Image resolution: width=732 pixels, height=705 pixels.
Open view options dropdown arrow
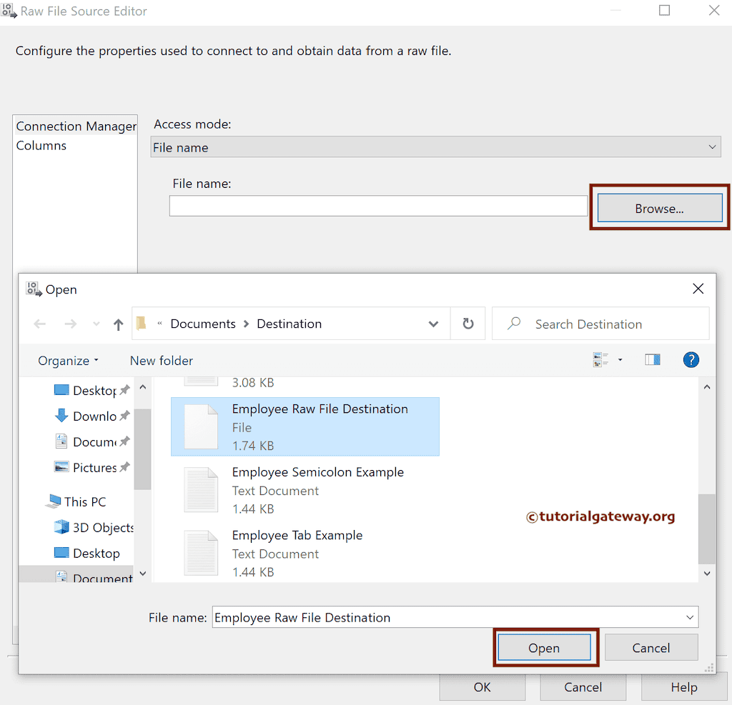(620, 360)
